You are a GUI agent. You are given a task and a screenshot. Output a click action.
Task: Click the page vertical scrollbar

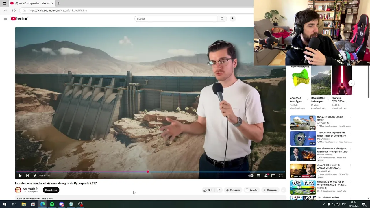pos(368,82)
